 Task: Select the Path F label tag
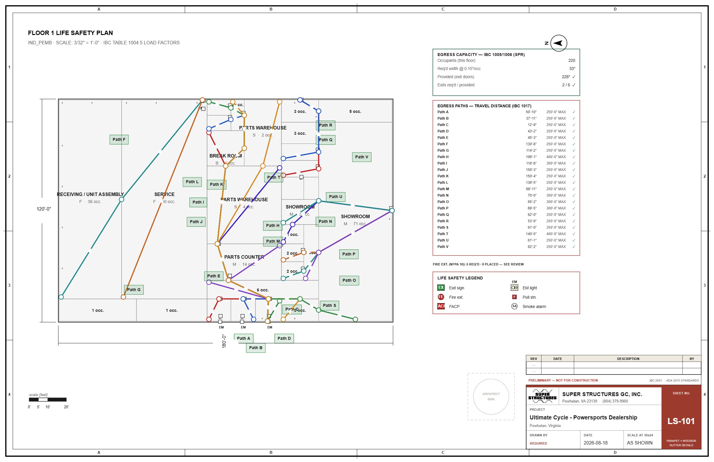pos(119,139)
